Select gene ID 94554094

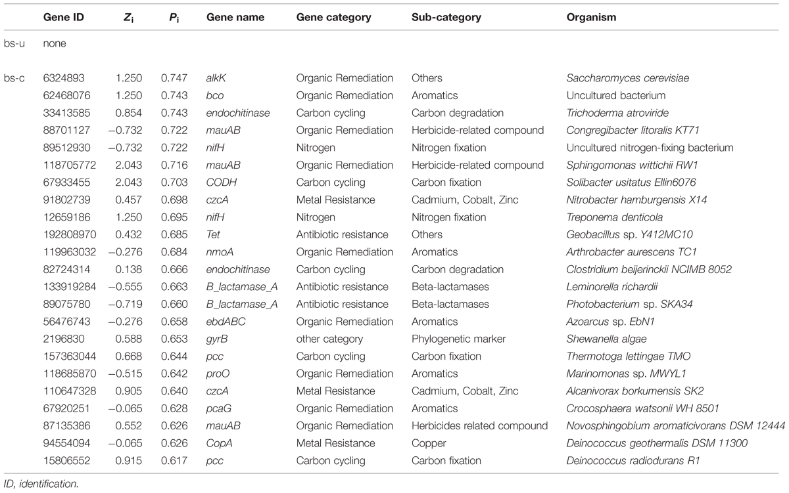point(67,443)
